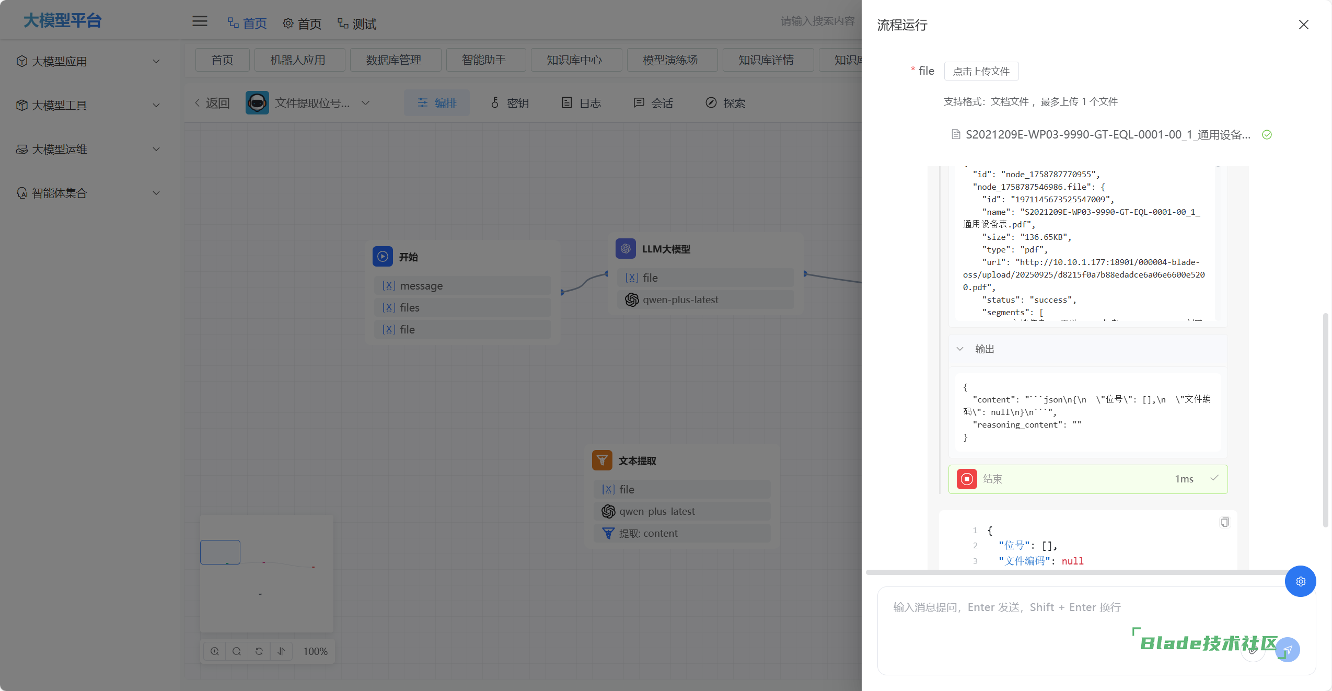
Task: Select the 编排 orchestration tab
Action: point(437,103)
